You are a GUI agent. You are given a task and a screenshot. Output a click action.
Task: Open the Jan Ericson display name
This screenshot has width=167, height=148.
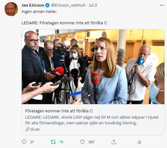tap(33, 5)
